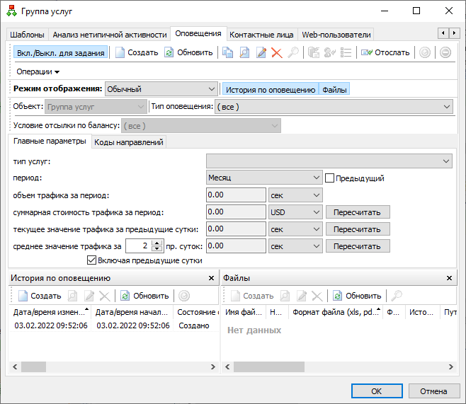Viewport: 466px width, 404px height.
Task: Switch to Анализ нетипичной активности tab
Action: [110, 35]
